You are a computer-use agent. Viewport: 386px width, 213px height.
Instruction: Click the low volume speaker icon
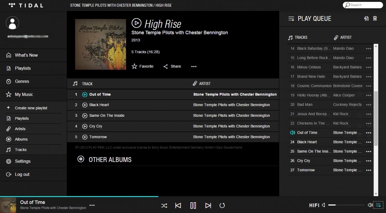pyautogui.click(x=324, y=205)
